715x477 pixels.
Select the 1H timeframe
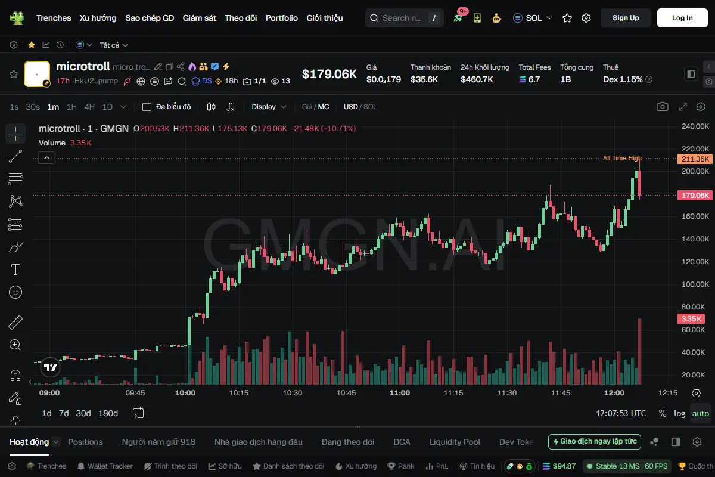tap(71, 107)
